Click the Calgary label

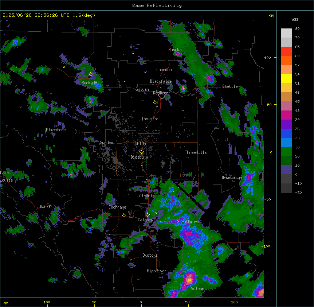tap(145, 220)
